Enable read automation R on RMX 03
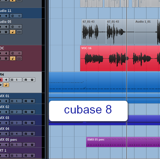This screenshot has height=159, width=160. point(26,123)
